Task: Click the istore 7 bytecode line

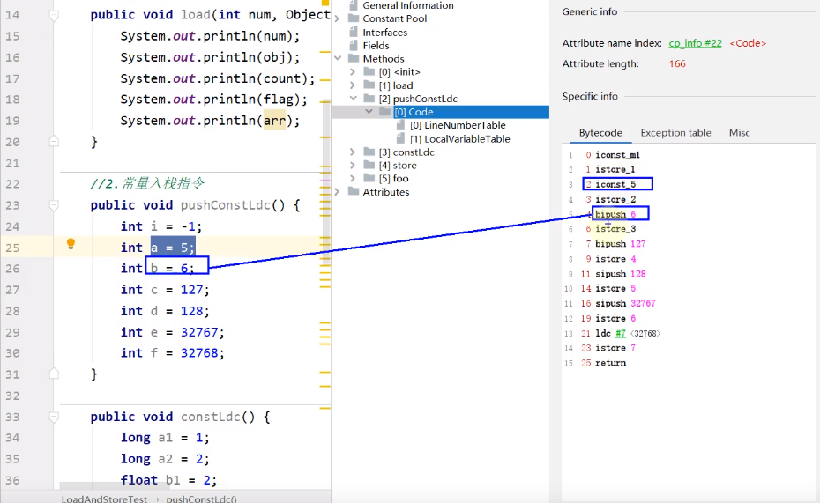Action: [x=615, y=348]
